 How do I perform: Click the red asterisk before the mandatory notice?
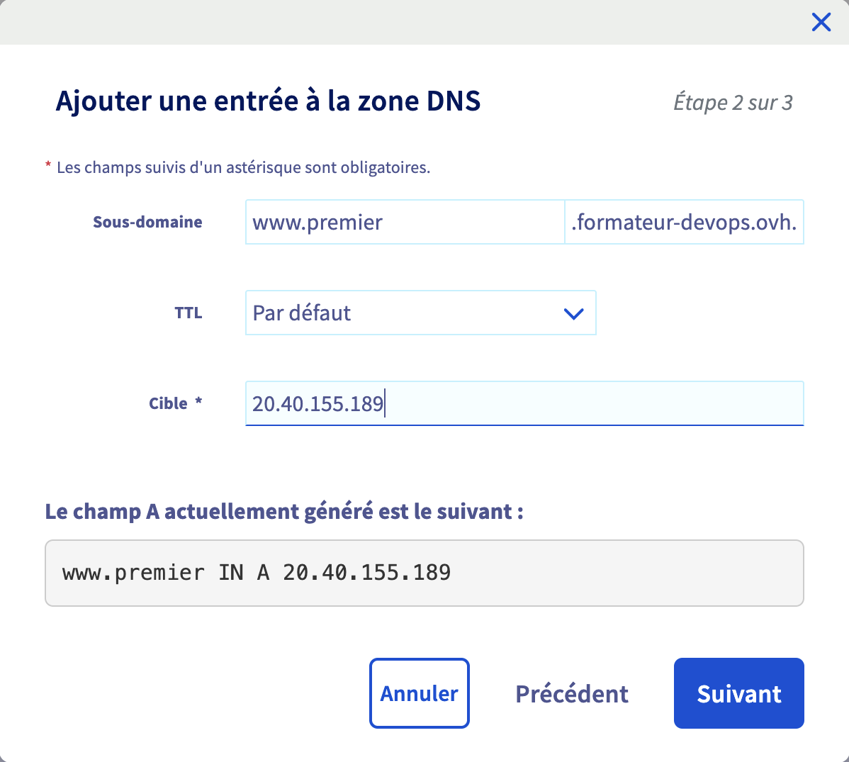tap(48, 166)
